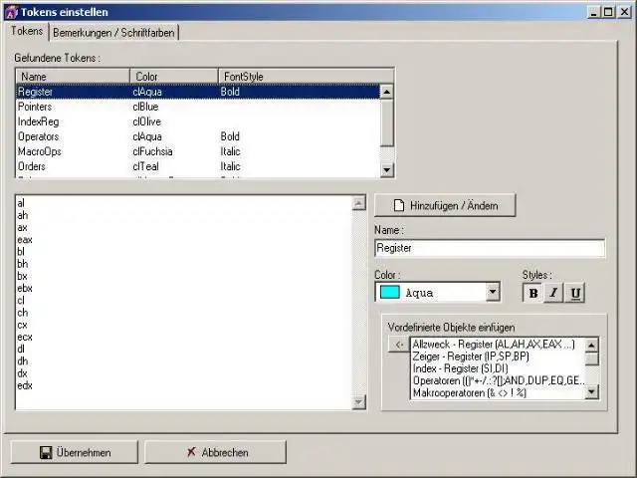Viewport: 637px width, 478px height.
Task: Select the Orders token row
Action: click(x=198, y=166)
